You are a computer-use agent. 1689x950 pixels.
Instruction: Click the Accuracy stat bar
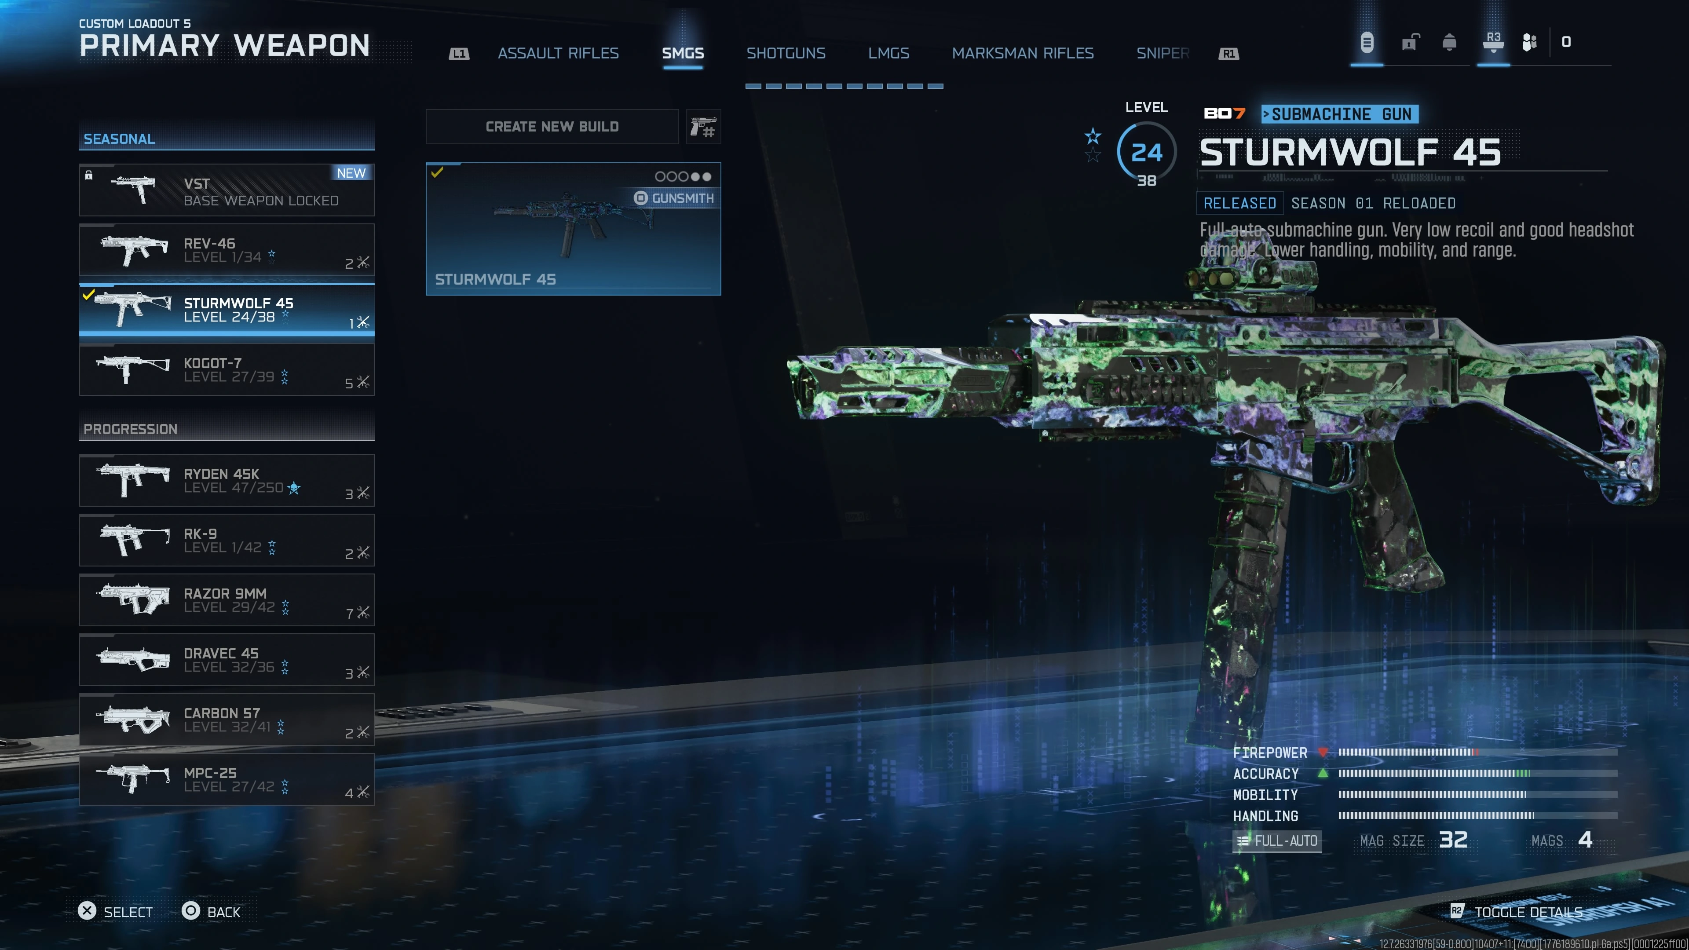1478,774
